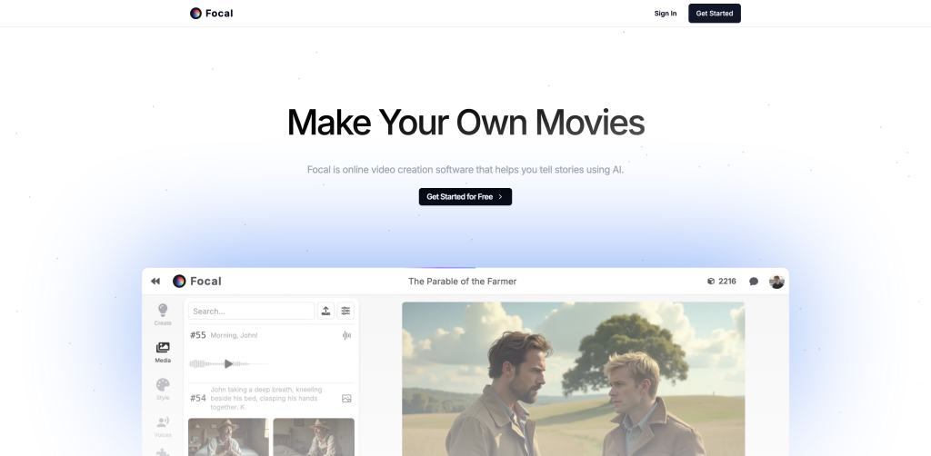Click Get Started for Free button
Screen dimensions: 931x456
(x=465, y=197)
